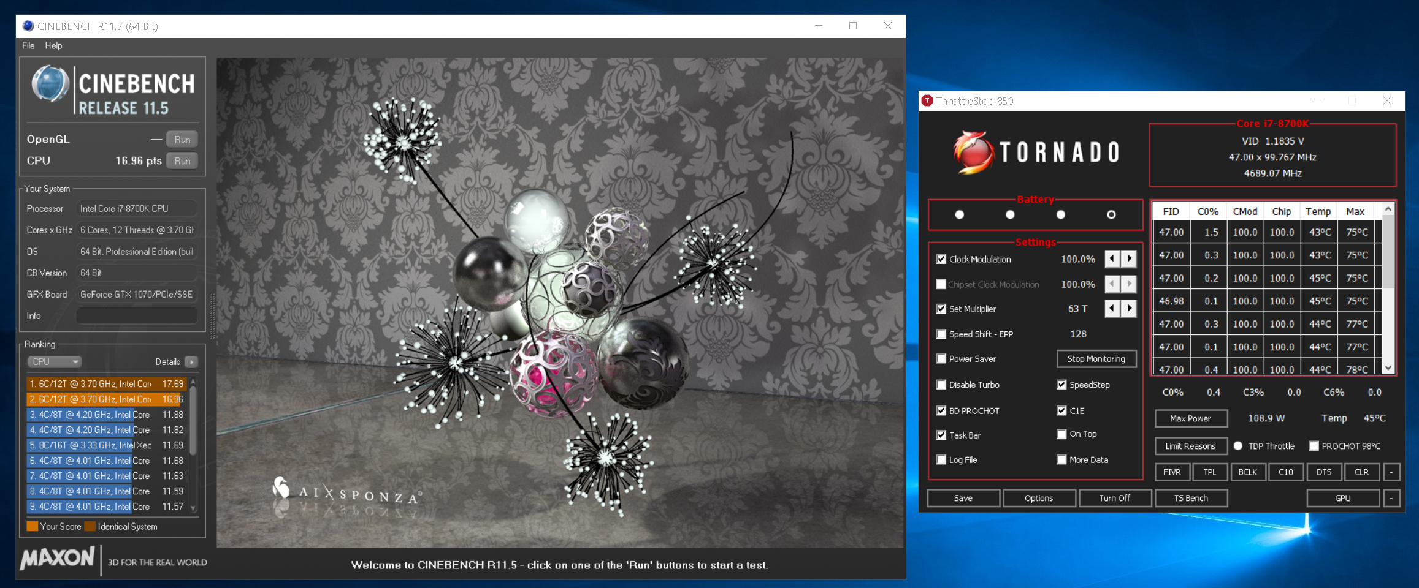This screenshot has height=588, width=1419.
Task: Click the Info input field
Action: (x=137, y=316)
